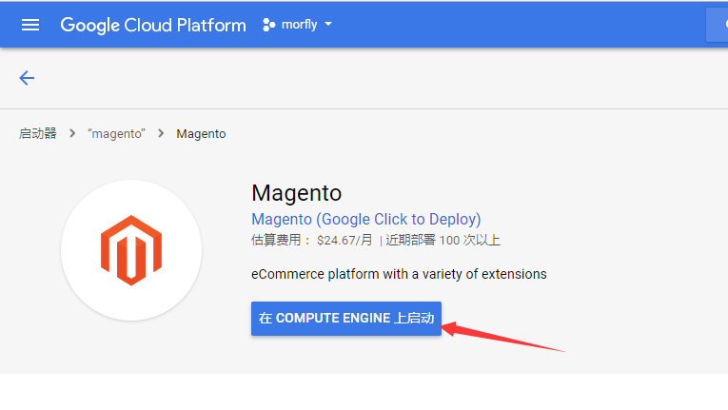Viewport: 728px width, 410px height.
Task: Select the eCommerce platform description text
Action: [x=399, y=274]
